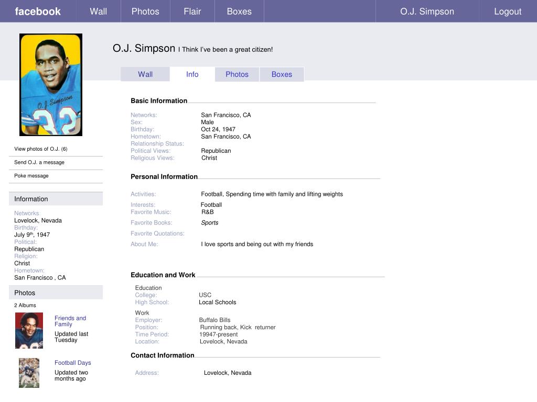537x402 pixels.
Task: Click the Logout option
Action: click(x=507, y=11)
